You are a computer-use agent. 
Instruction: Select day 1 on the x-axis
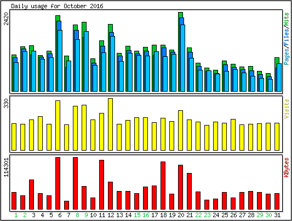click(x=16, y=215)
